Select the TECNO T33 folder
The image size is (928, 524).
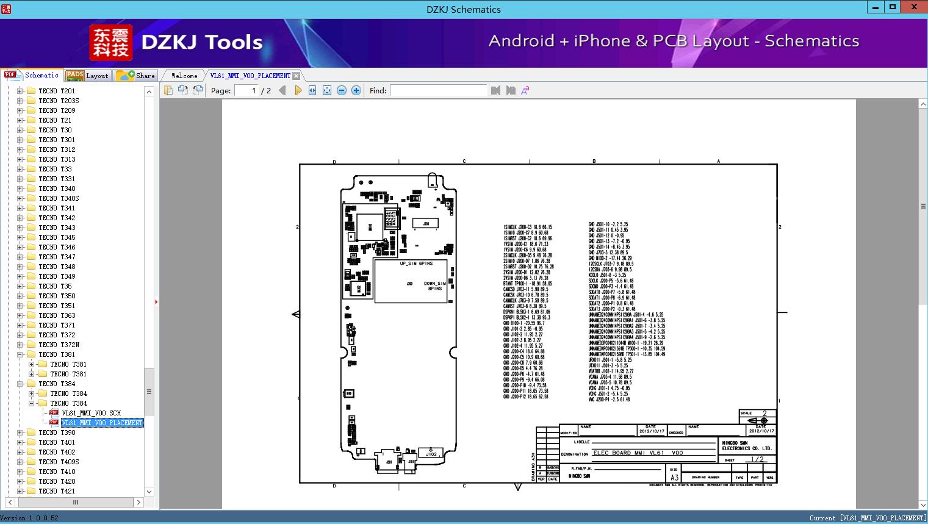[55, 169]
